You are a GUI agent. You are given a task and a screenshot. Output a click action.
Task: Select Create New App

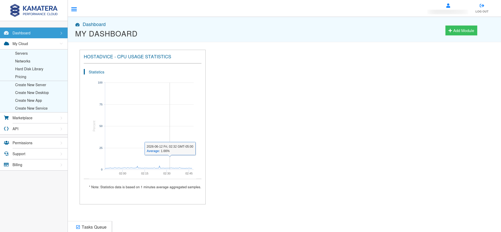pyautogui.click(x=28, y=101)
